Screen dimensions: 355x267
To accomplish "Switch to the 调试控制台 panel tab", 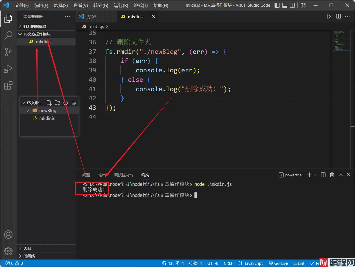I will click(x=124, y=175).
